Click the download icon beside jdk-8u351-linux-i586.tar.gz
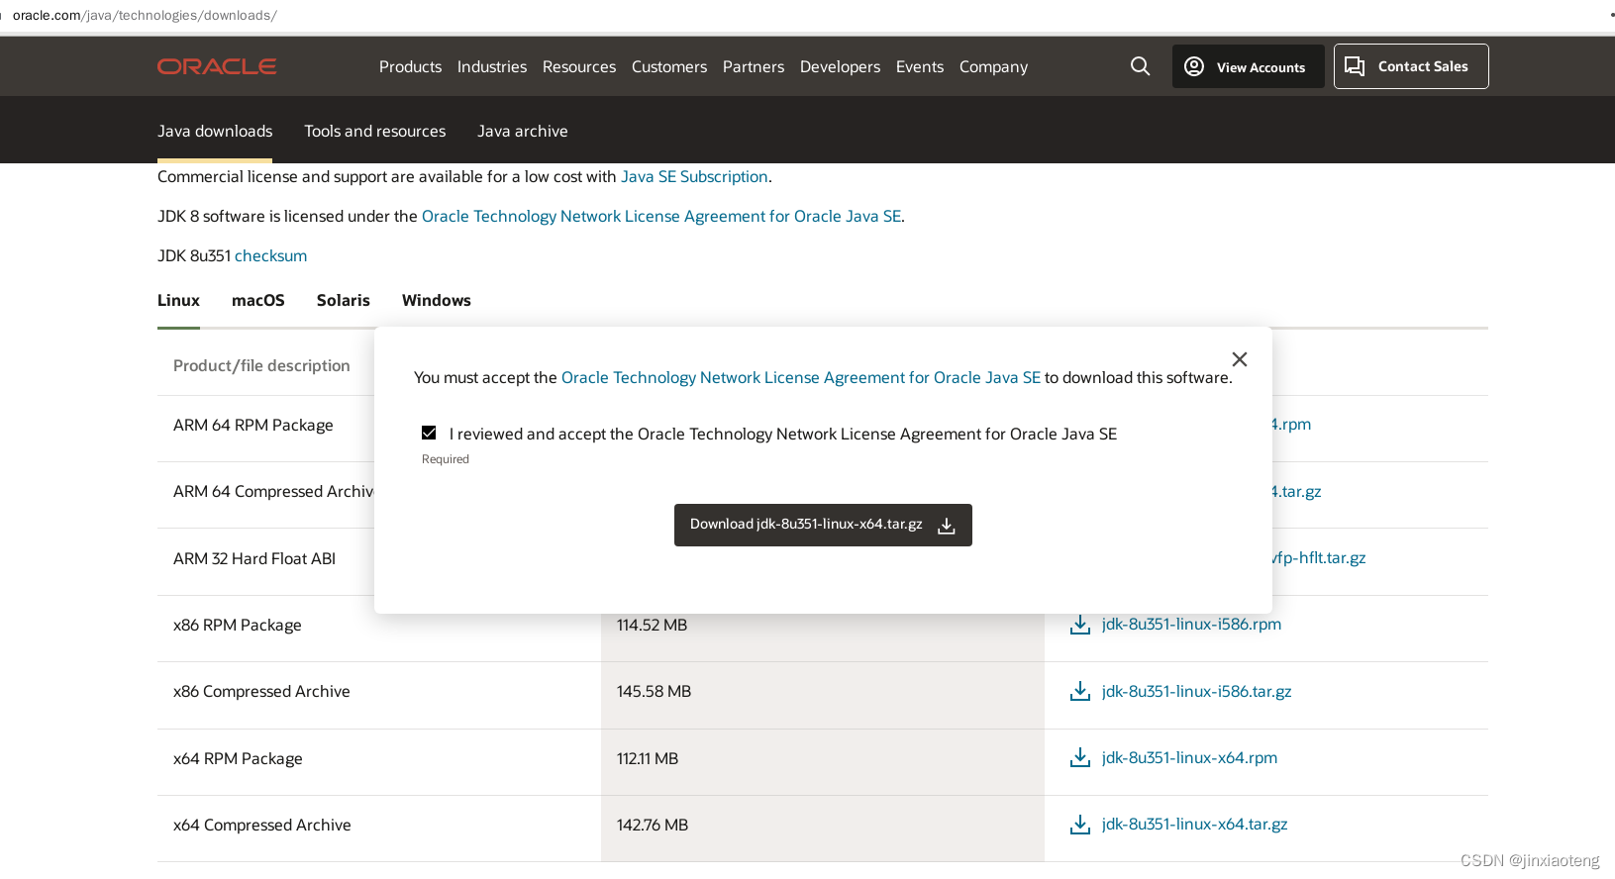Image resolution: width=1615 pixels, height=879 pixels. click(x=1080, y=691)
